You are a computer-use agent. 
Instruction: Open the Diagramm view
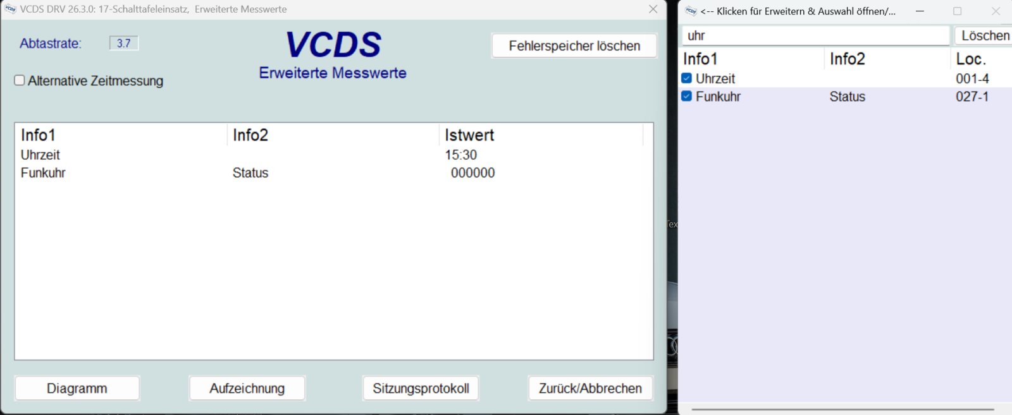click(x=77, y=388)
